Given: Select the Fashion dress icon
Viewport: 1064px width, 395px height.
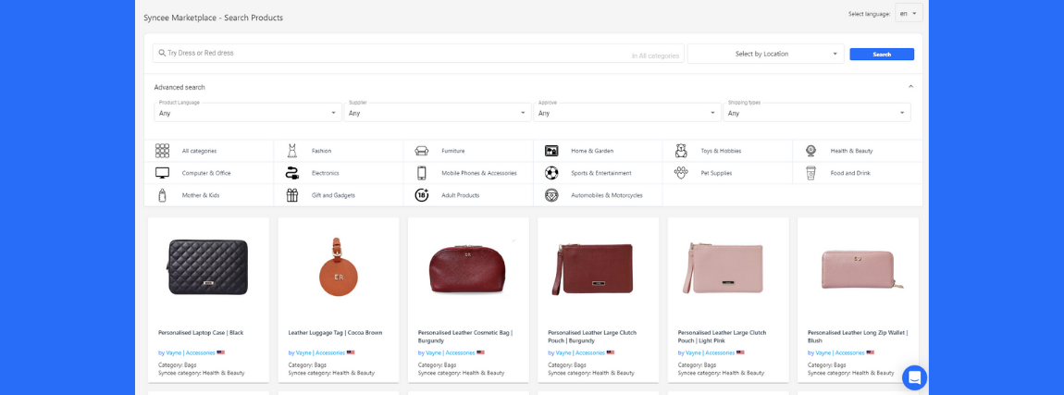Looking at the screenshot, I should [x=292, y=151].
